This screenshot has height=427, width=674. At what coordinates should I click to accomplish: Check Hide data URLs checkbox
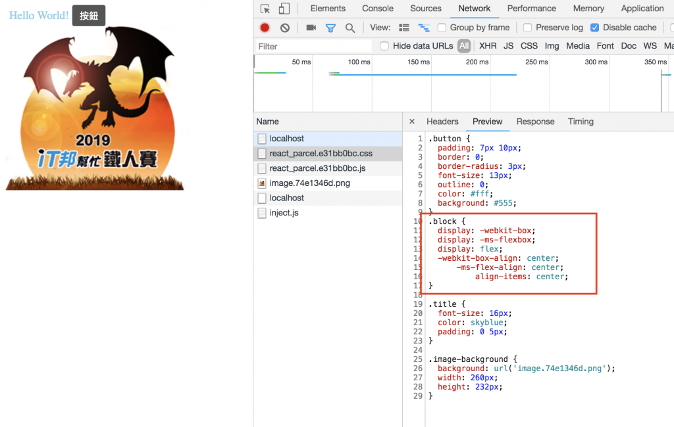pos(384,46)
